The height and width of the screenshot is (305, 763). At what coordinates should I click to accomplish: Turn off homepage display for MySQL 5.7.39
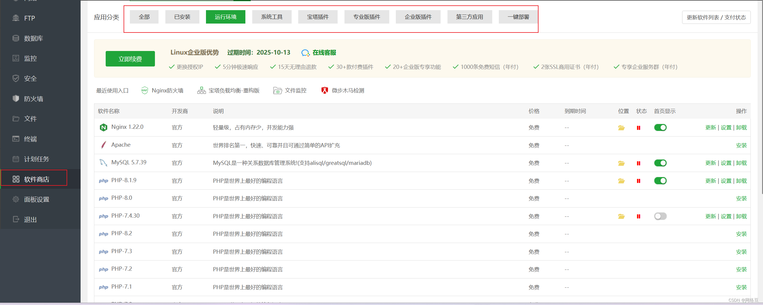(660, 163)
